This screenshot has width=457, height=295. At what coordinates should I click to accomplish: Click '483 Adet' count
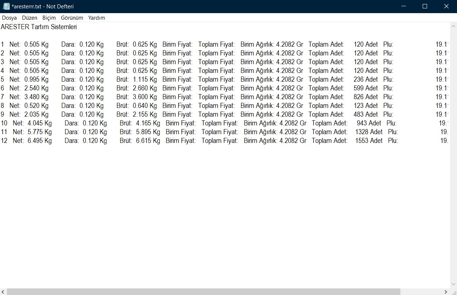click(x=366, y=114)
